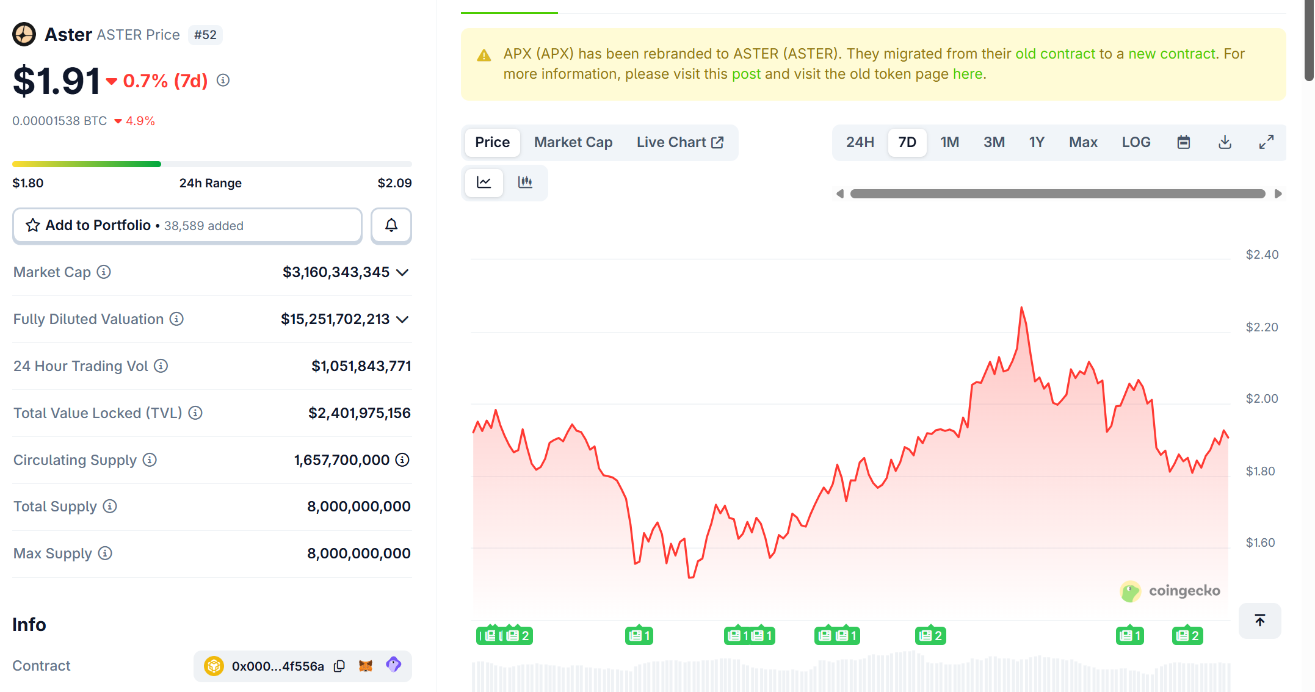Select the 24H time range
1315x692 pixels.
(x=860, y=142)
